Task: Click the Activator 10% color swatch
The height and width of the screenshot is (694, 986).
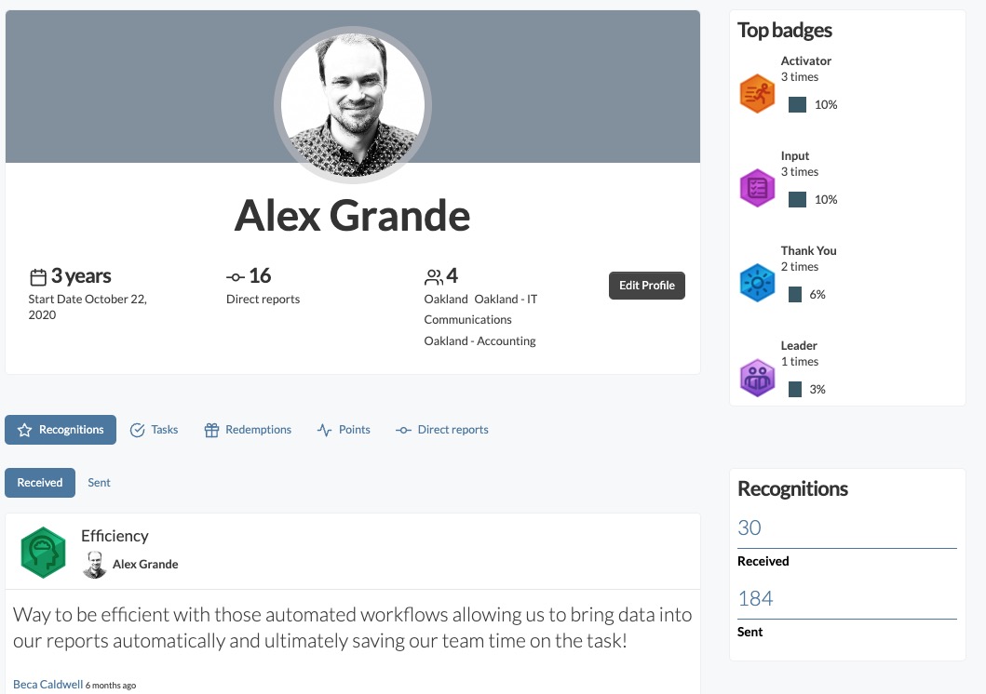Action: (x=797, y=105)
